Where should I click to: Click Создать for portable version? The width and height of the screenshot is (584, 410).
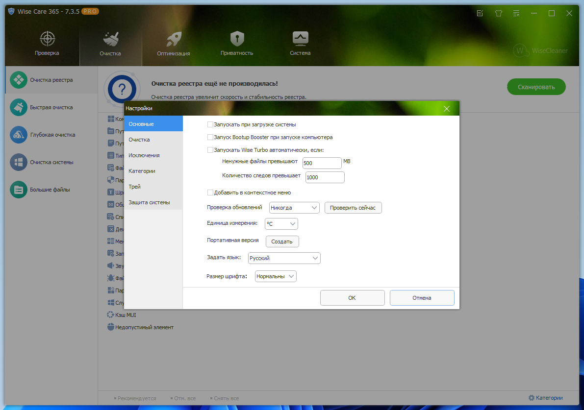click(282, 241)
